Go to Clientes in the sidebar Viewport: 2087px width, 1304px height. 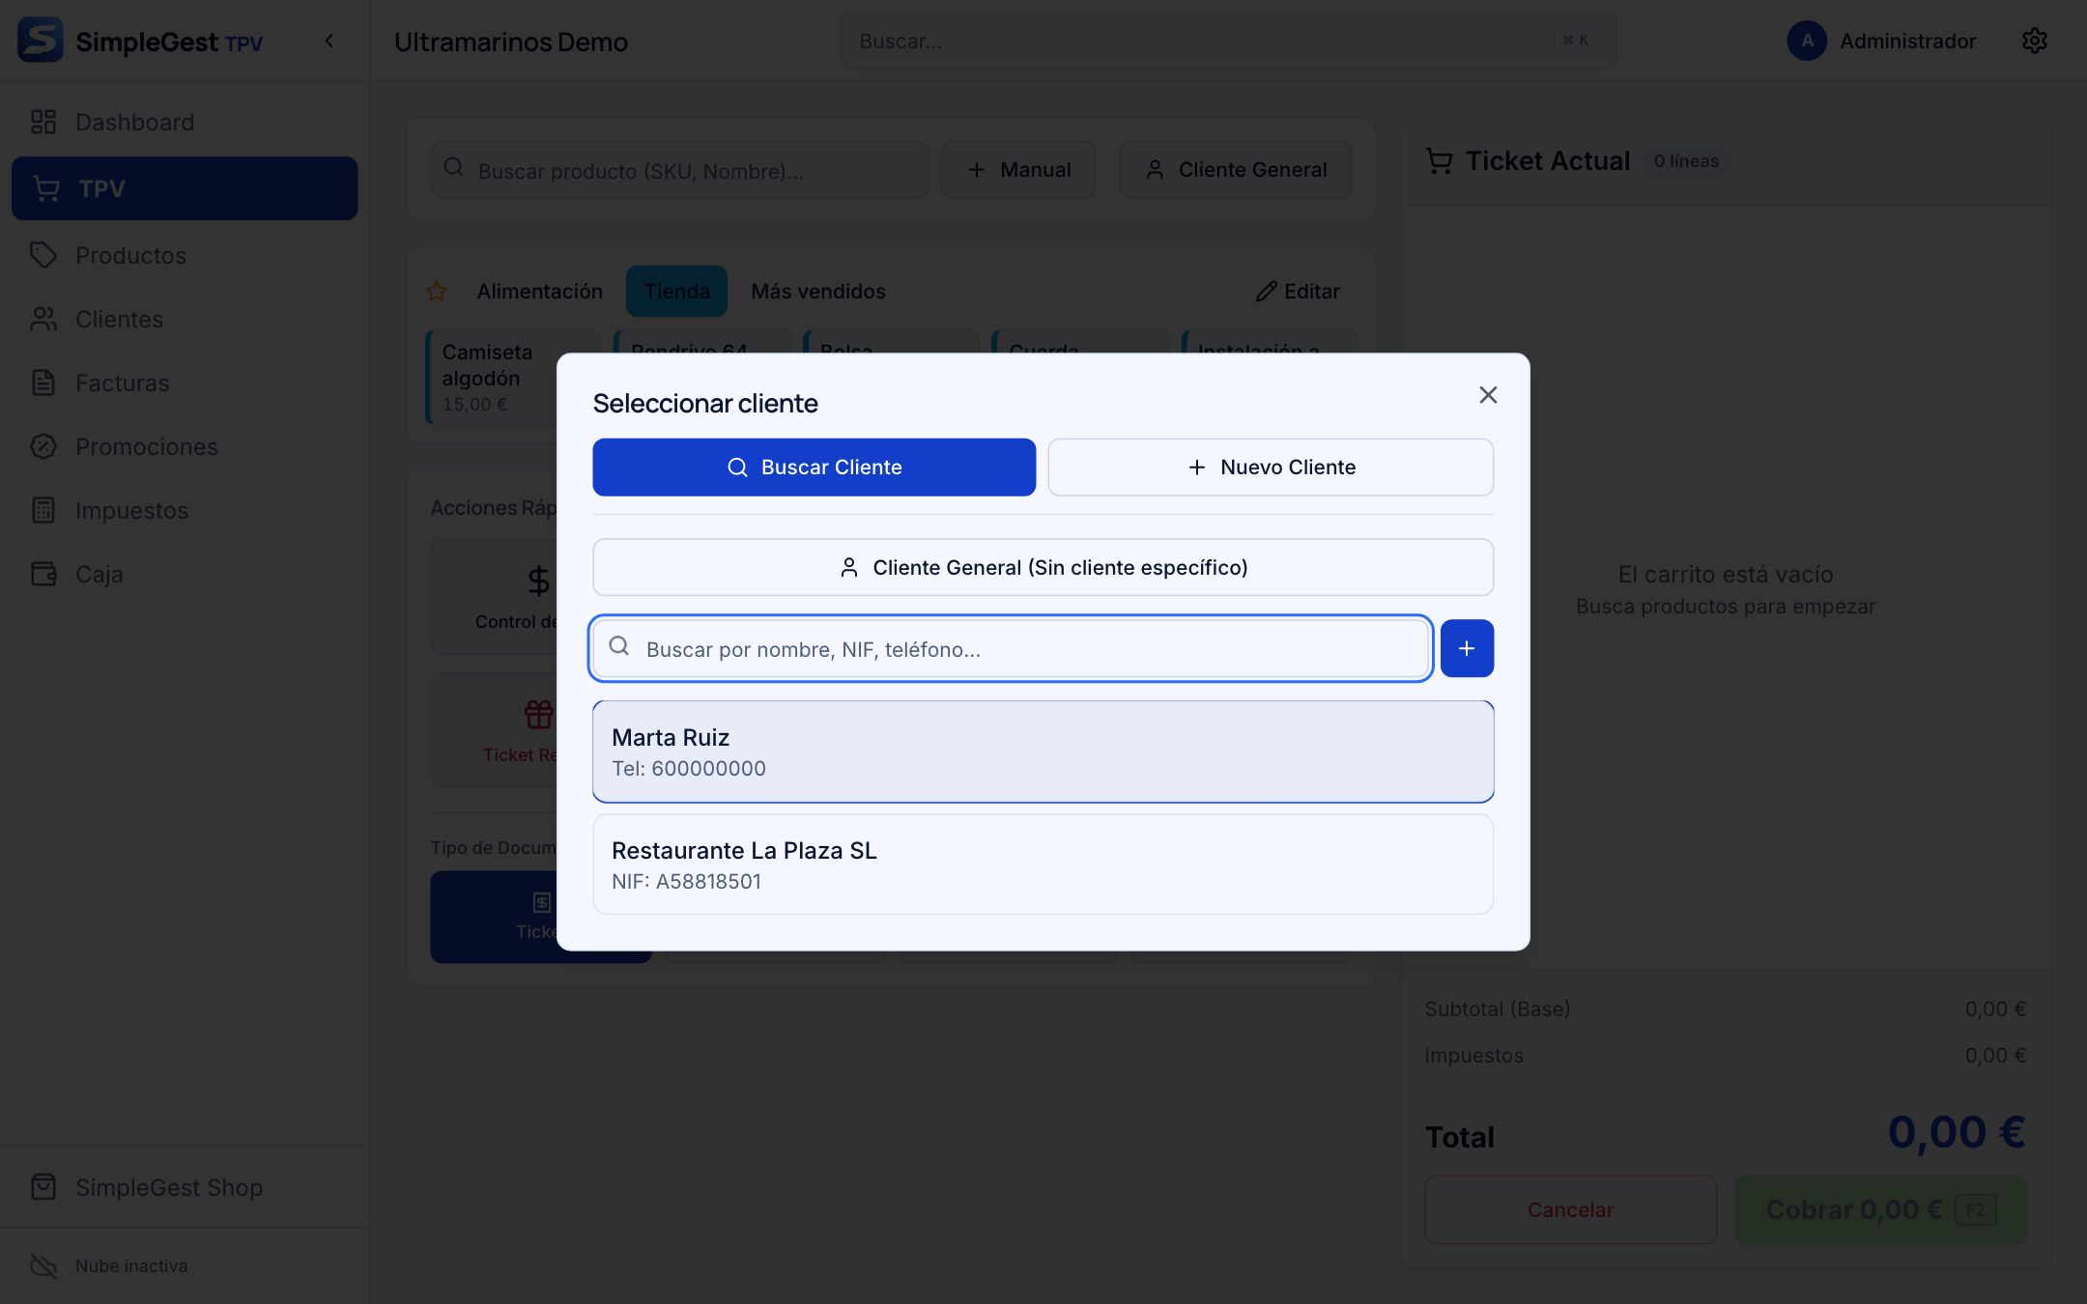pyautogui.click(x=185, y=320)
